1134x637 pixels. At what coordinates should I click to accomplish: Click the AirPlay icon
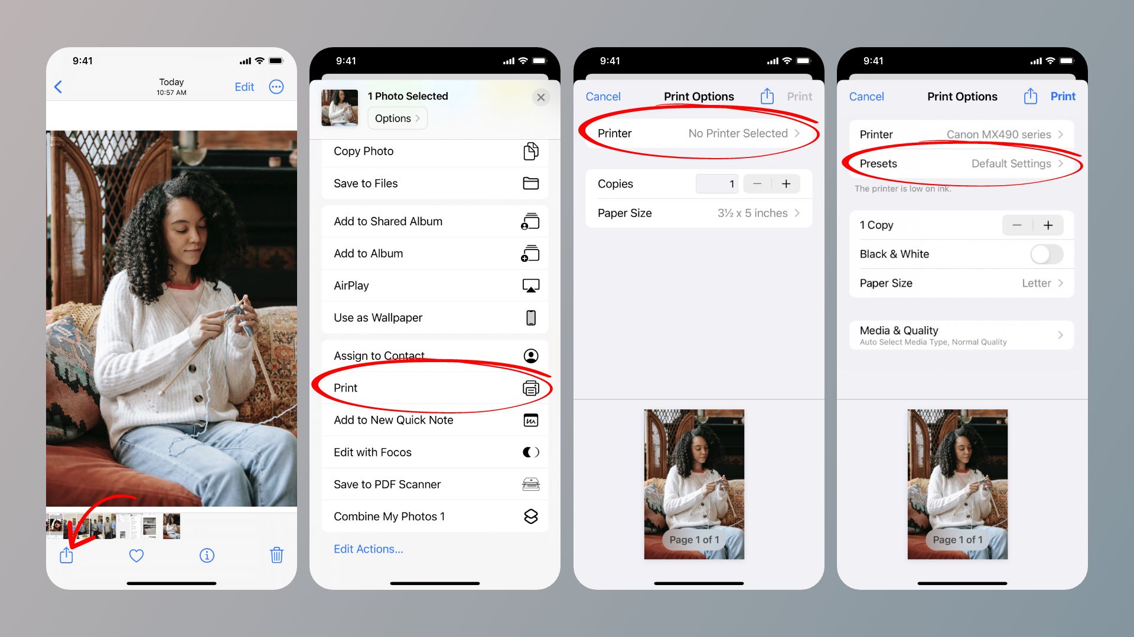(531, 285)
